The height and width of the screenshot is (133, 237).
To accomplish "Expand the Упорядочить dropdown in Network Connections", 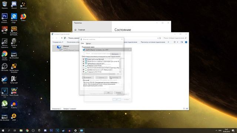I will 58,42.
